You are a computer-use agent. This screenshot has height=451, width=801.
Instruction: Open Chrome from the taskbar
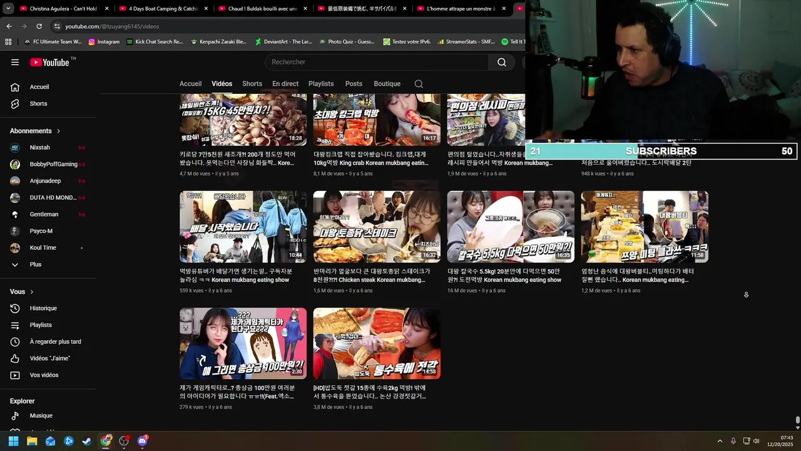click(106, 441)
